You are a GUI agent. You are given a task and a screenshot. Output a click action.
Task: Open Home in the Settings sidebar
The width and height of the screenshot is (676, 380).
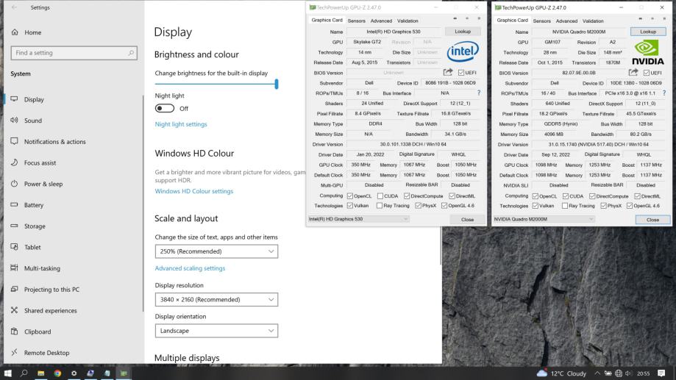[32, 33]
